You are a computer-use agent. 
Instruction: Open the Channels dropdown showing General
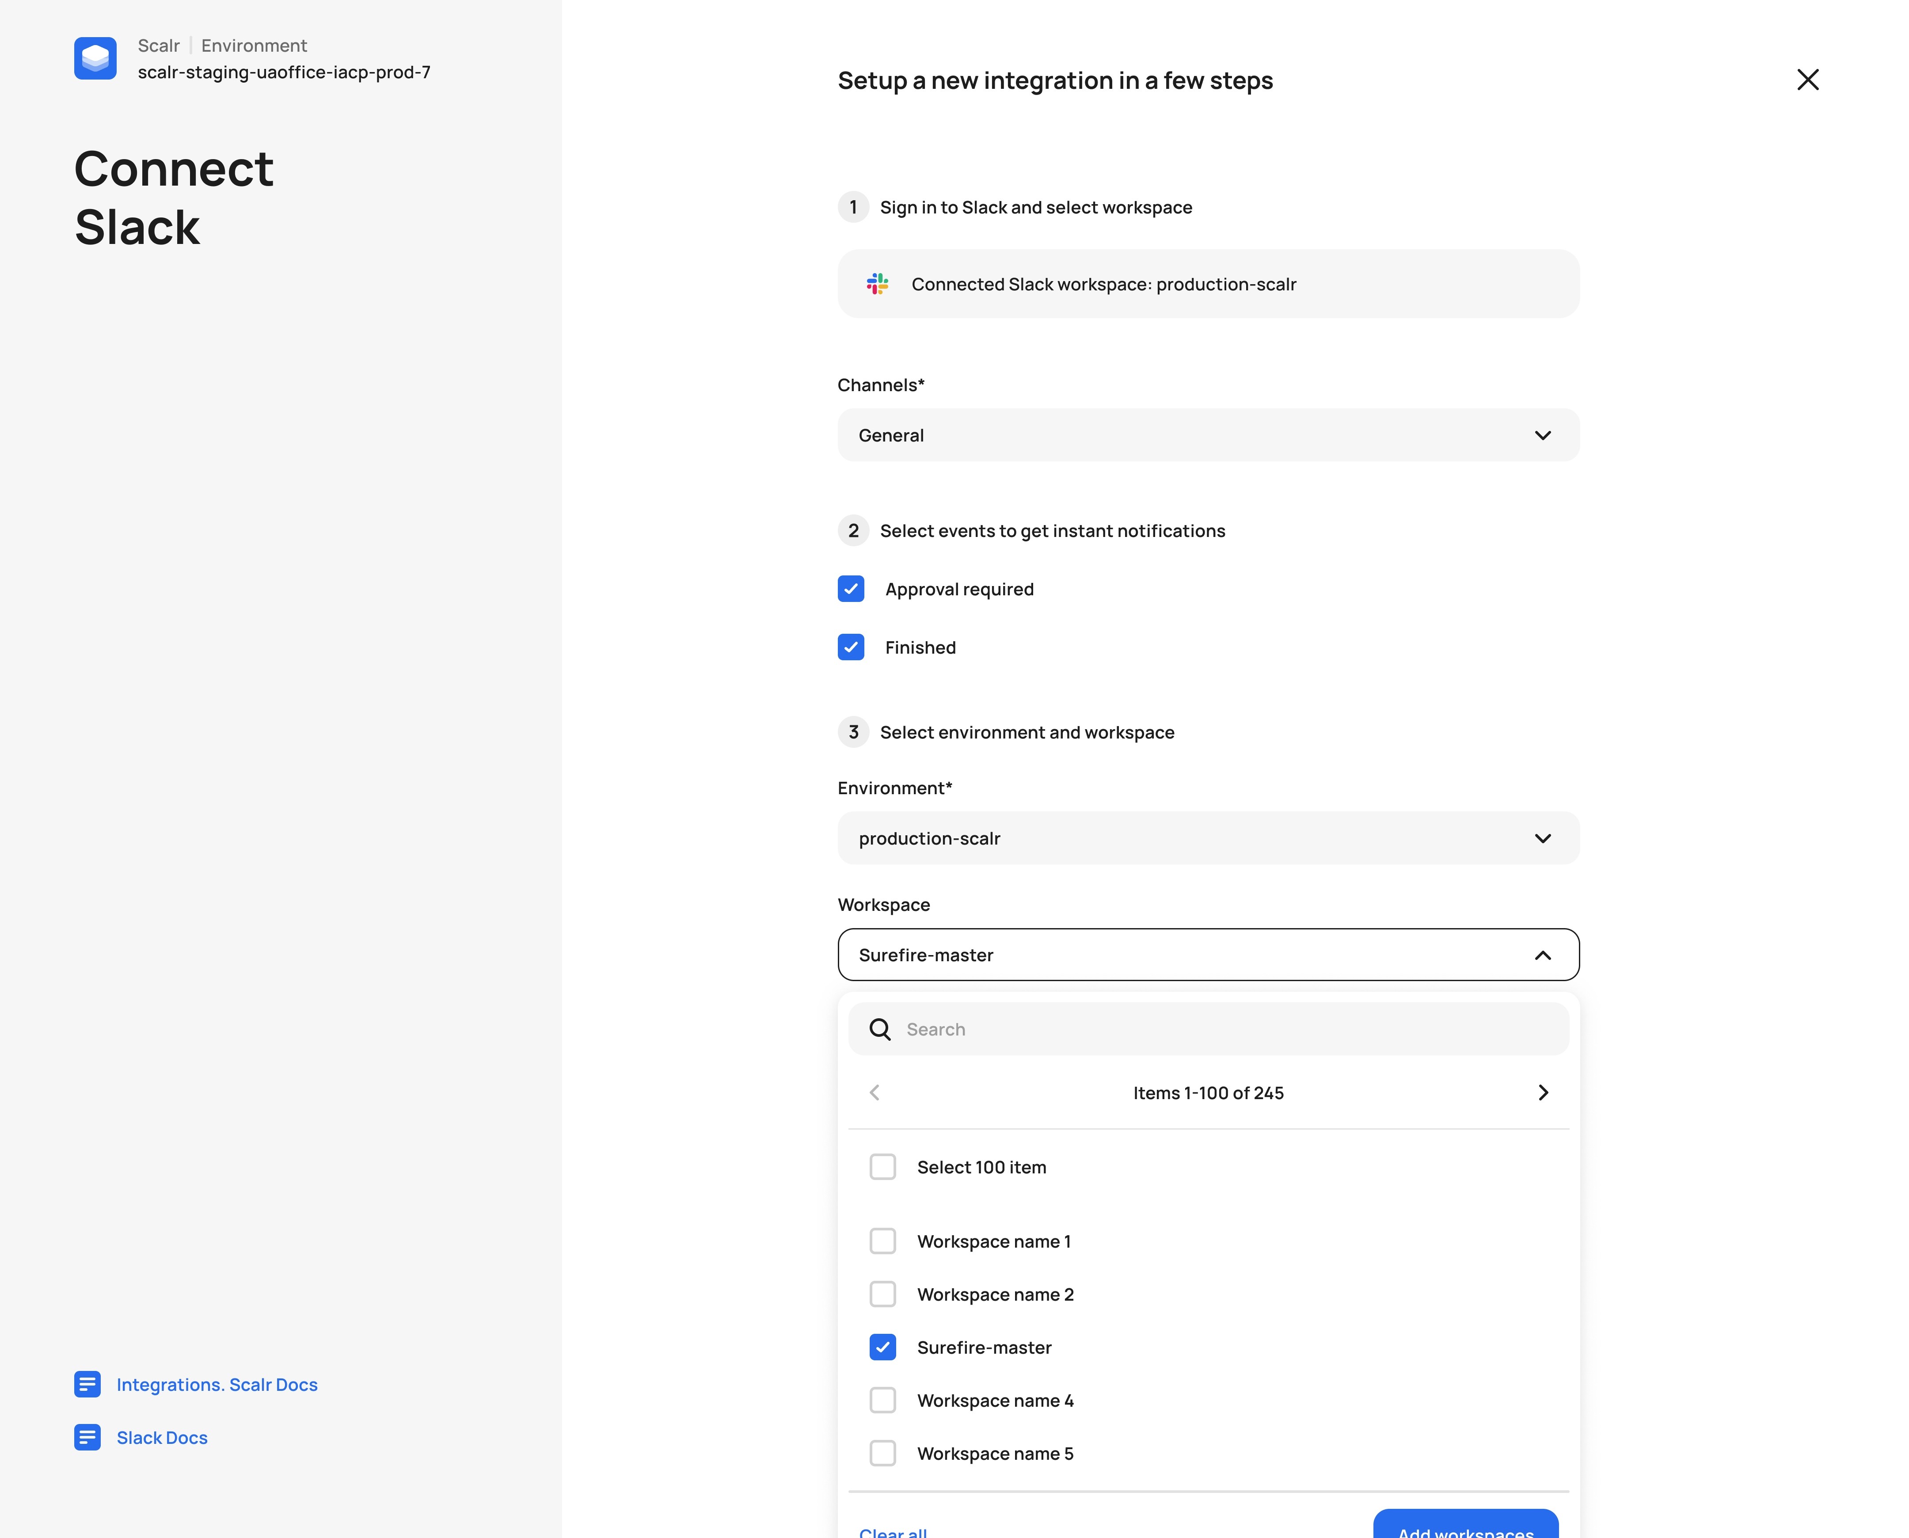point(1207,435)
